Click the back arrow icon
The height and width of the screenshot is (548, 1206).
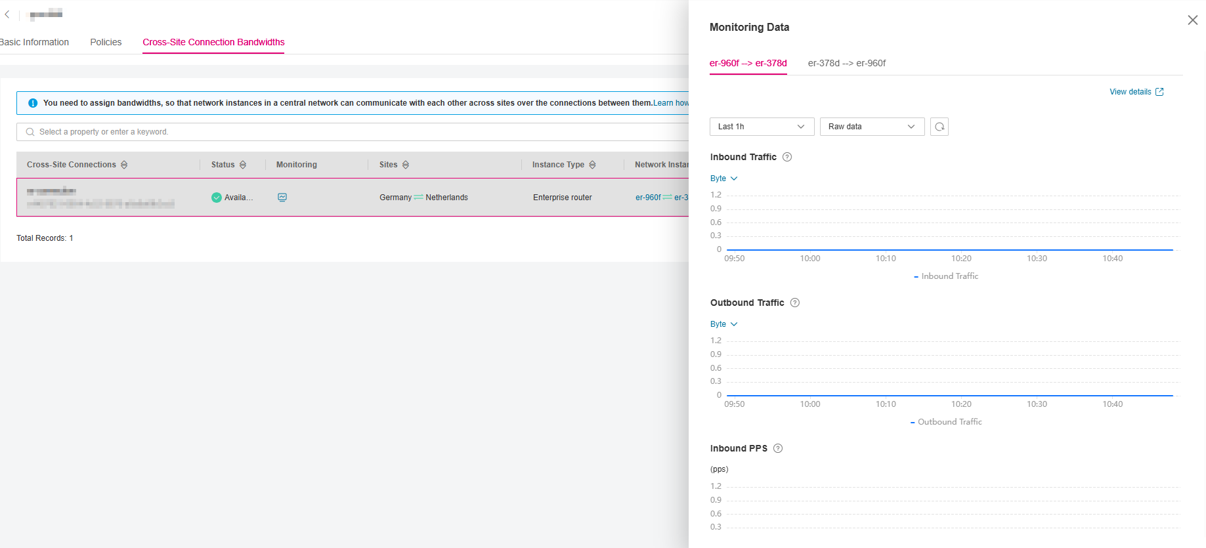7,14
